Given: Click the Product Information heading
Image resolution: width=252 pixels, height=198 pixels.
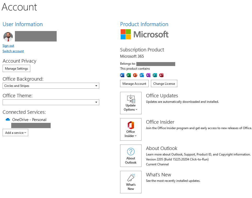Looking at the screenshot, I should click(x=144, y=24).
